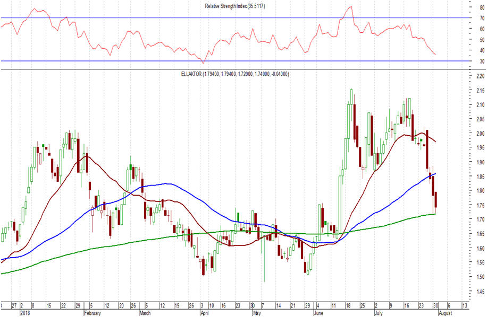
Task: Select June on the date axis
Action: pos(321,313)
